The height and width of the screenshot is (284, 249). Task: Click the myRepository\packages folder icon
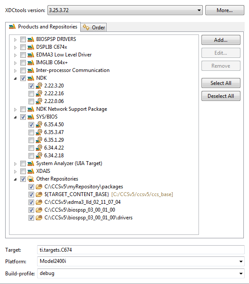[x=39, y=187]
